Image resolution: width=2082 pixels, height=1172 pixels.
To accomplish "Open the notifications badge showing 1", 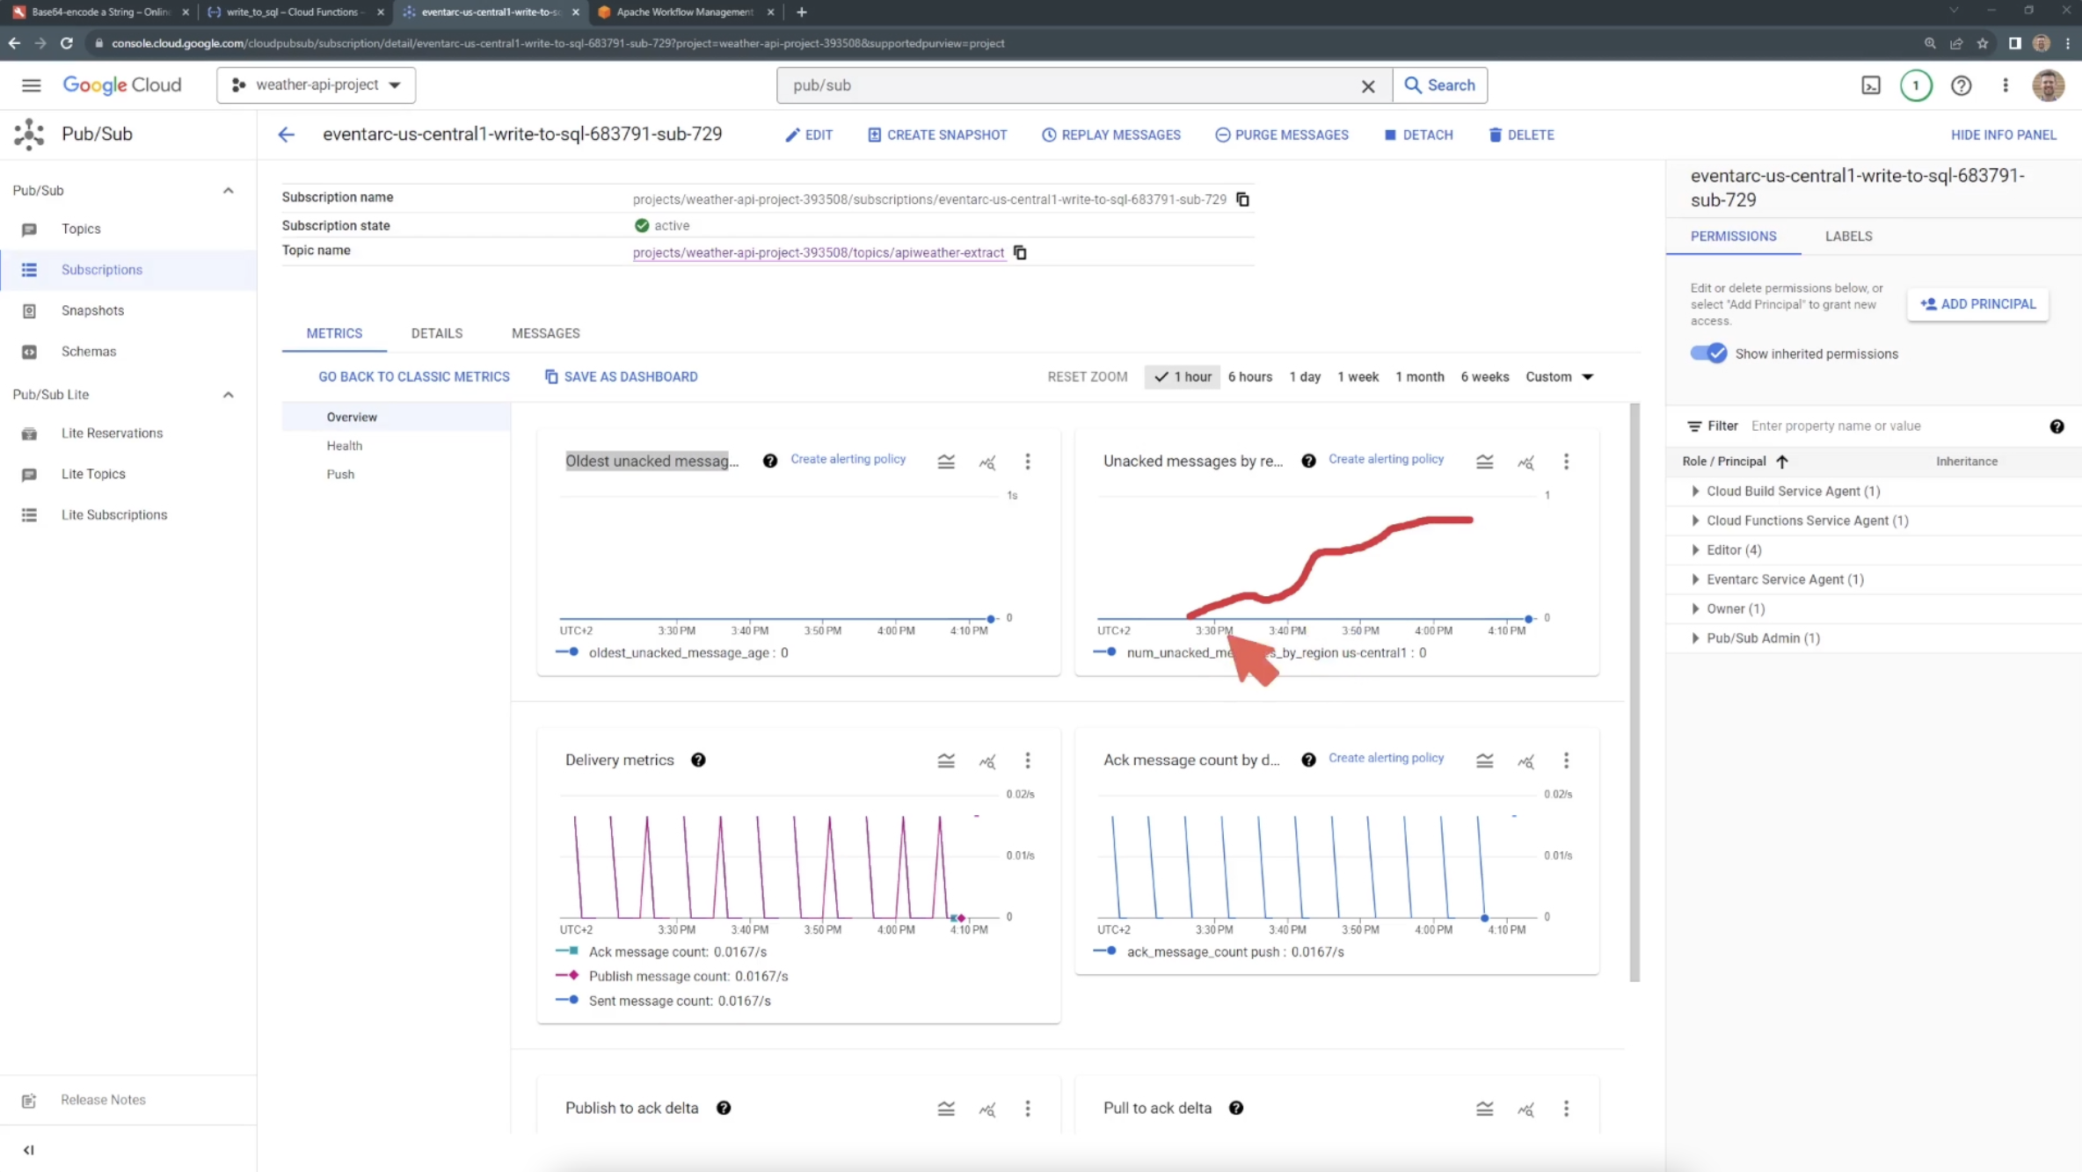I will tap(1916, 85).
